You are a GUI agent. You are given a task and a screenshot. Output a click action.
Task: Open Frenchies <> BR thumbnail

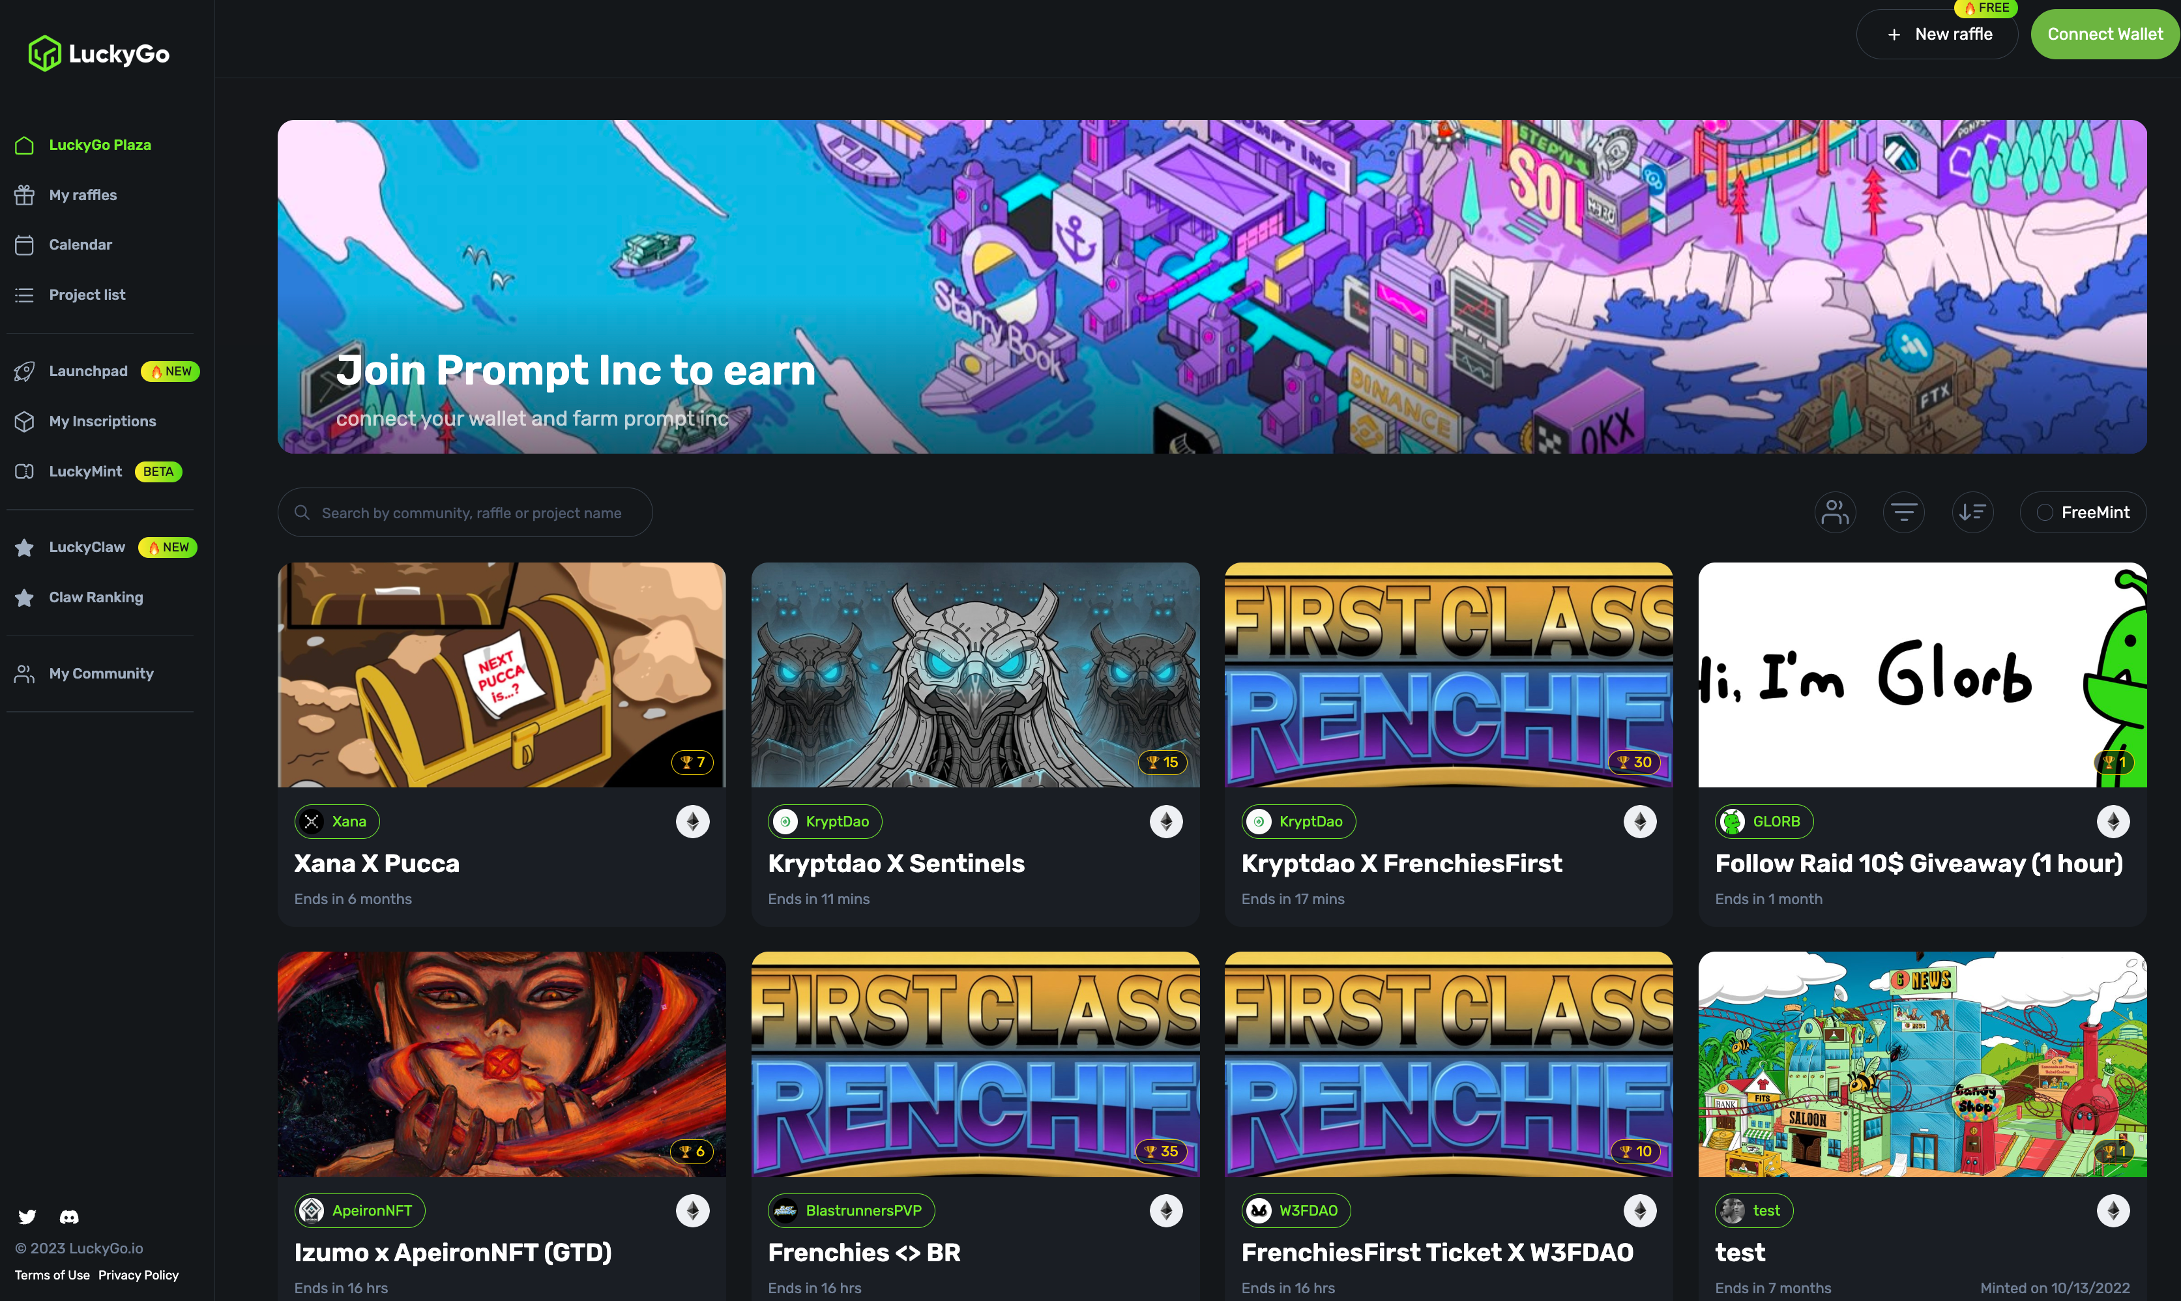974,1064
